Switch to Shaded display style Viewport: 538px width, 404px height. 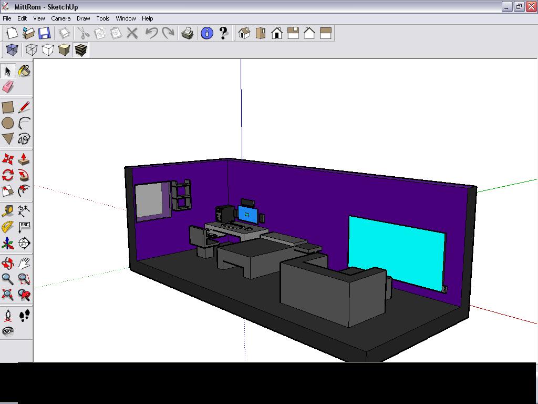64,50
